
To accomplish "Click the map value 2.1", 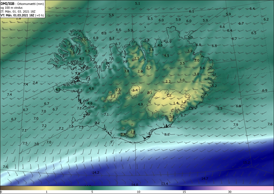I will (x=150, y=93).
